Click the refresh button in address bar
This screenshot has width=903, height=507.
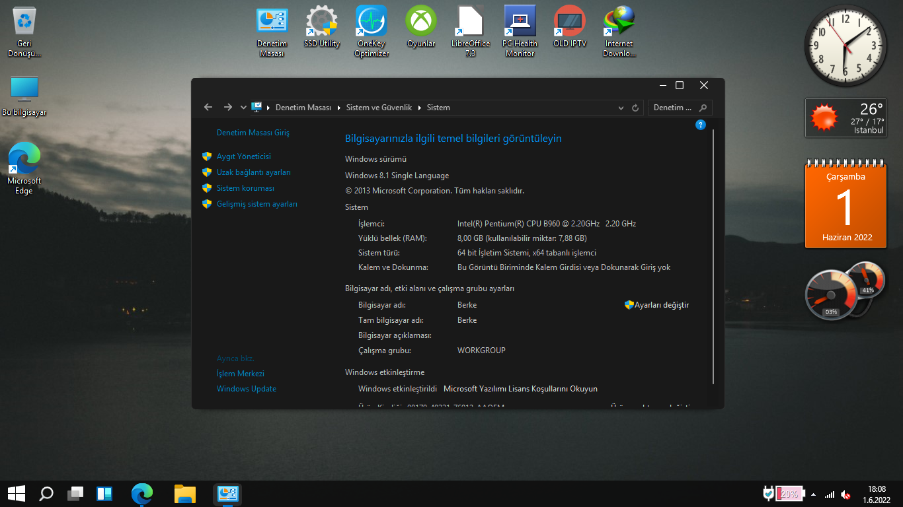[x=636, y=108]
